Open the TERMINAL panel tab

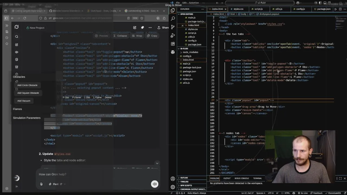coord(257,178)
